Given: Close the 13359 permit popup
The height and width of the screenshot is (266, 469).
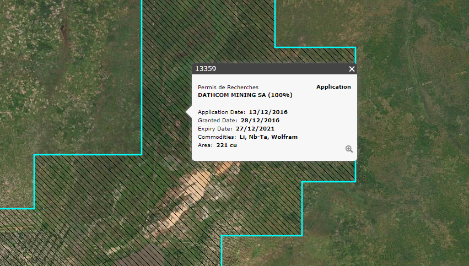Looking at the screenshot, I should [x=352, y=69].
